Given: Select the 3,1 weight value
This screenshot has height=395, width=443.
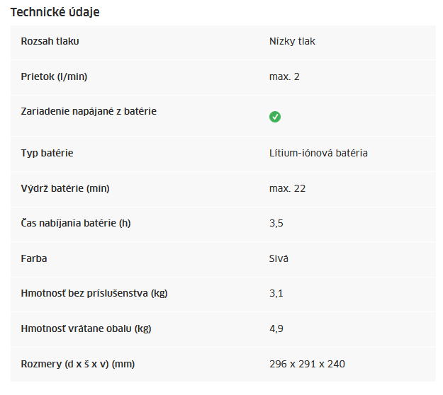Looking at the screenshot, I should (x=276, y=294).
